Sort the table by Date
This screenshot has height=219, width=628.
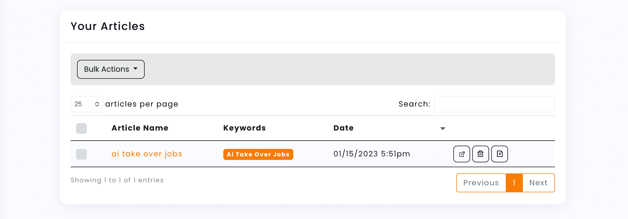pos(343,128)
